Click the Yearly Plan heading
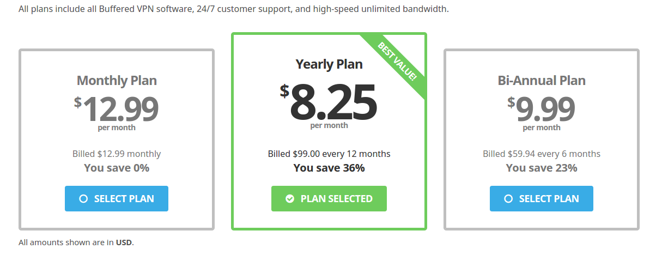 (329, 64)
